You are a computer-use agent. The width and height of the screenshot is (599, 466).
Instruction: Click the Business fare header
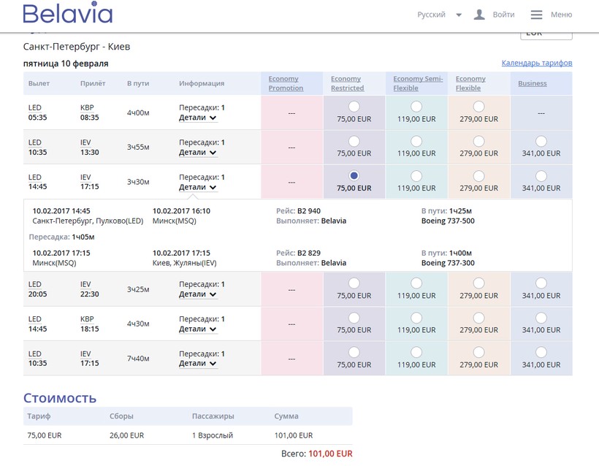click(532, 83)
